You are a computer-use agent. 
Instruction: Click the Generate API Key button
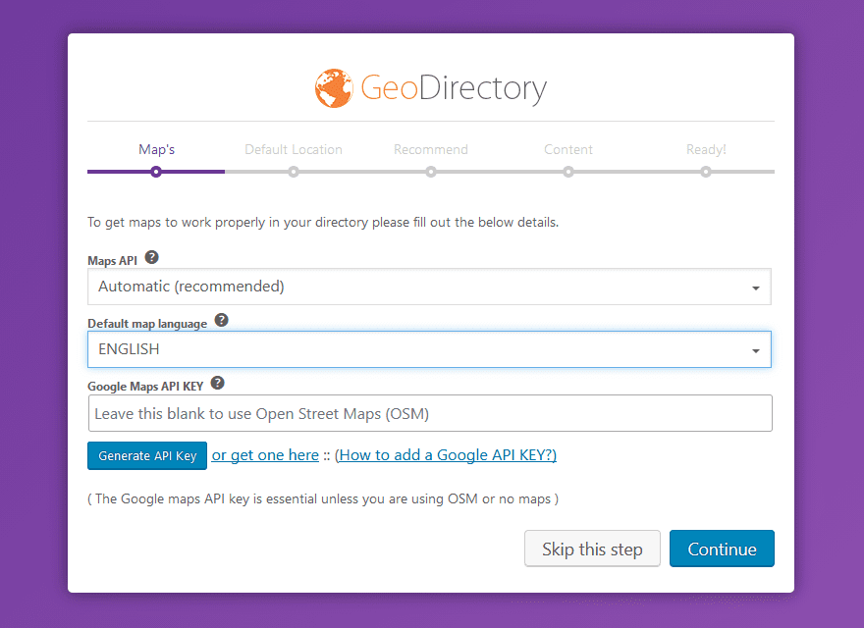(147, 455)
